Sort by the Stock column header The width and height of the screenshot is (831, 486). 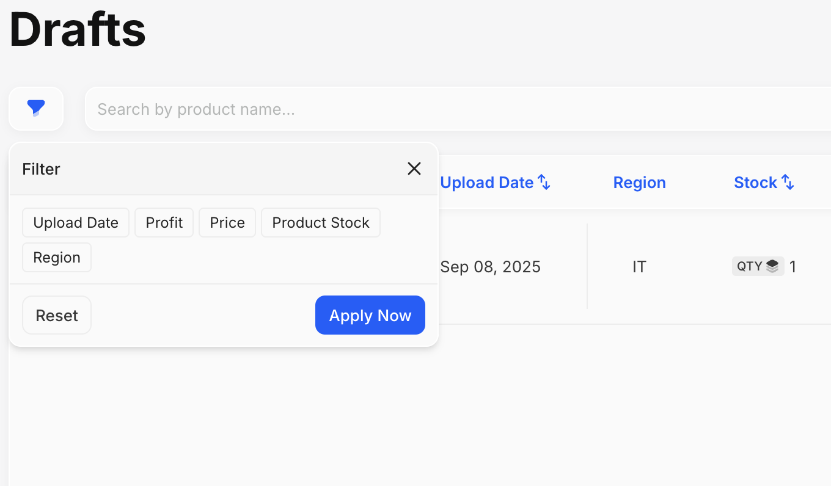click(x=756, y=183)
